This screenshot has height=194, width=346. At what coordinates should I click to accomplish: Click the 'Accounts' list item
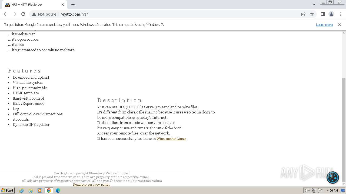pyautogui.click(x=21, y=119)
